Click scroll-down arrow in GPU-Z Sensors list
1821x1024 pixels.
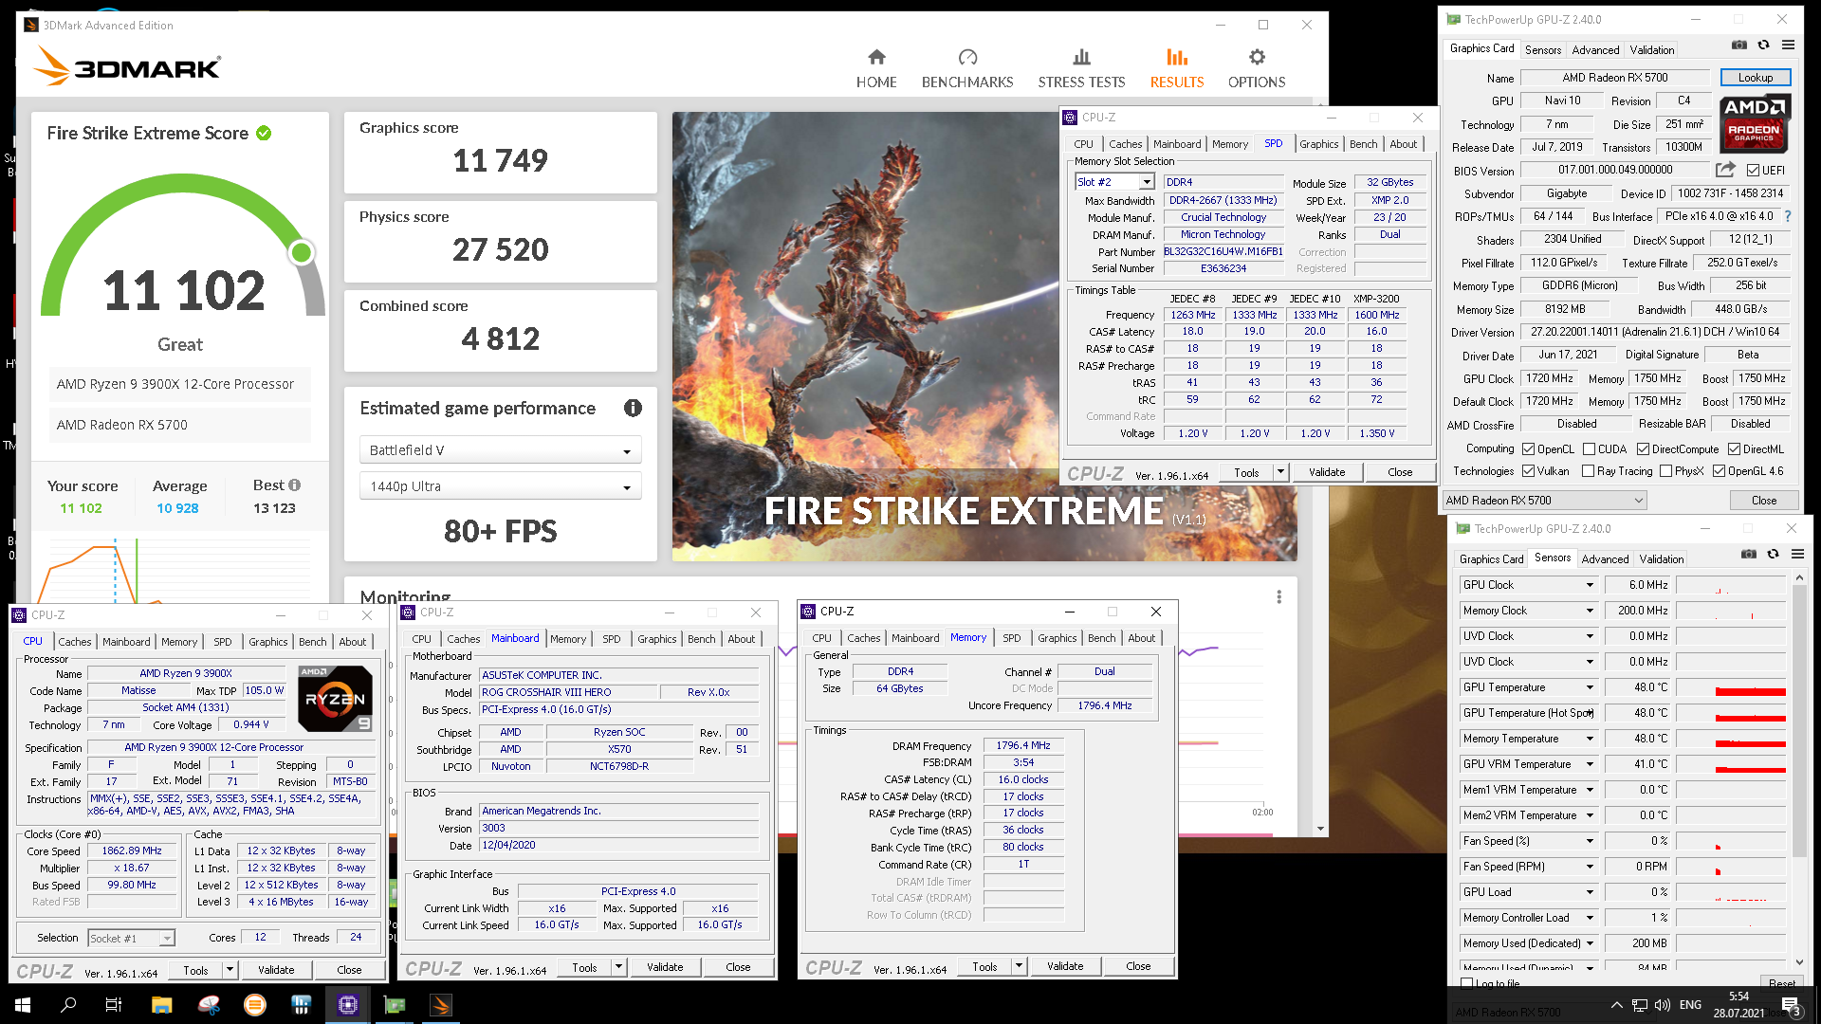tap(1799, 963)
